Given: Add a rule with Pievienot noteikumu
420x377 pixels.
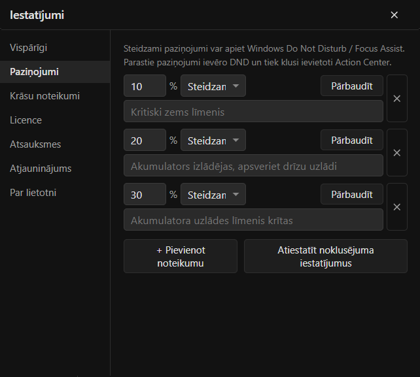Looking at the screenshot, I should (x=181, y=256).
